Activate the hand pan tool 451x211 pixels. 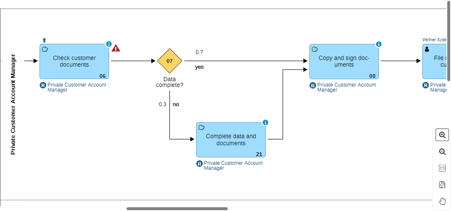click(x=442, y=201)
